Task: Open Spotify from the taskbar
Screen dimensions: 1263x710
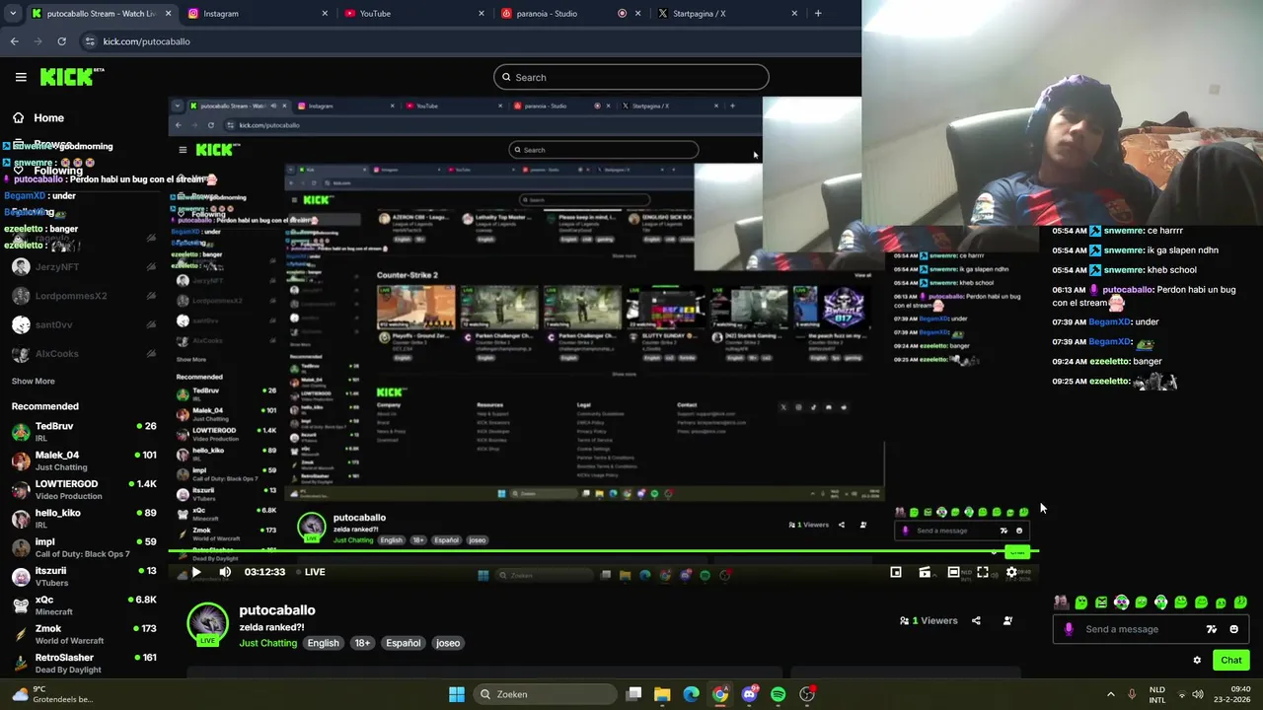Action: click(778, 694)
